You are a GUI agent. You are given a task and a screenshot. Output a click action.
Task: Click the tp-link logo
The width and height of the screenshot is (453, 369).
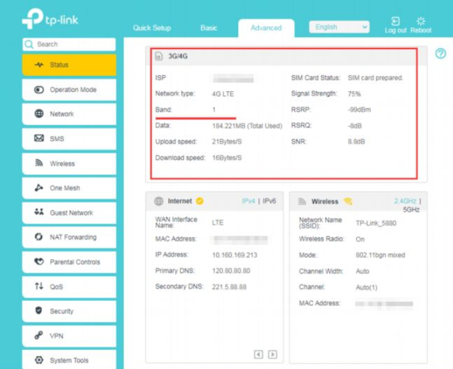pos(50,19)
